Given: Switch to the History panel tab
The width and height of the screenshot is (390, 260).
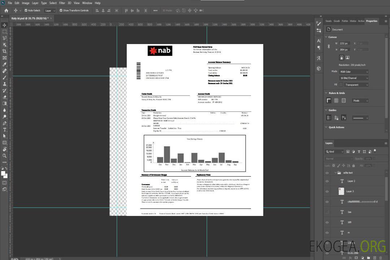Looking at the screenshot, I should point(353,21).
